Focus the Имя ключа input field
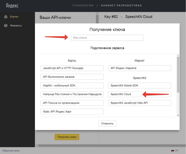186x154 pixels. (107, 38)
